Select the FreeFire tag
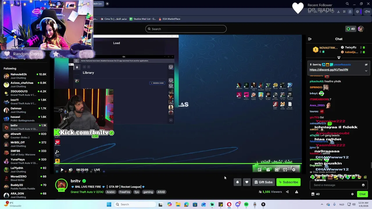This screenshot has width=372, height=209. (125, 192)
